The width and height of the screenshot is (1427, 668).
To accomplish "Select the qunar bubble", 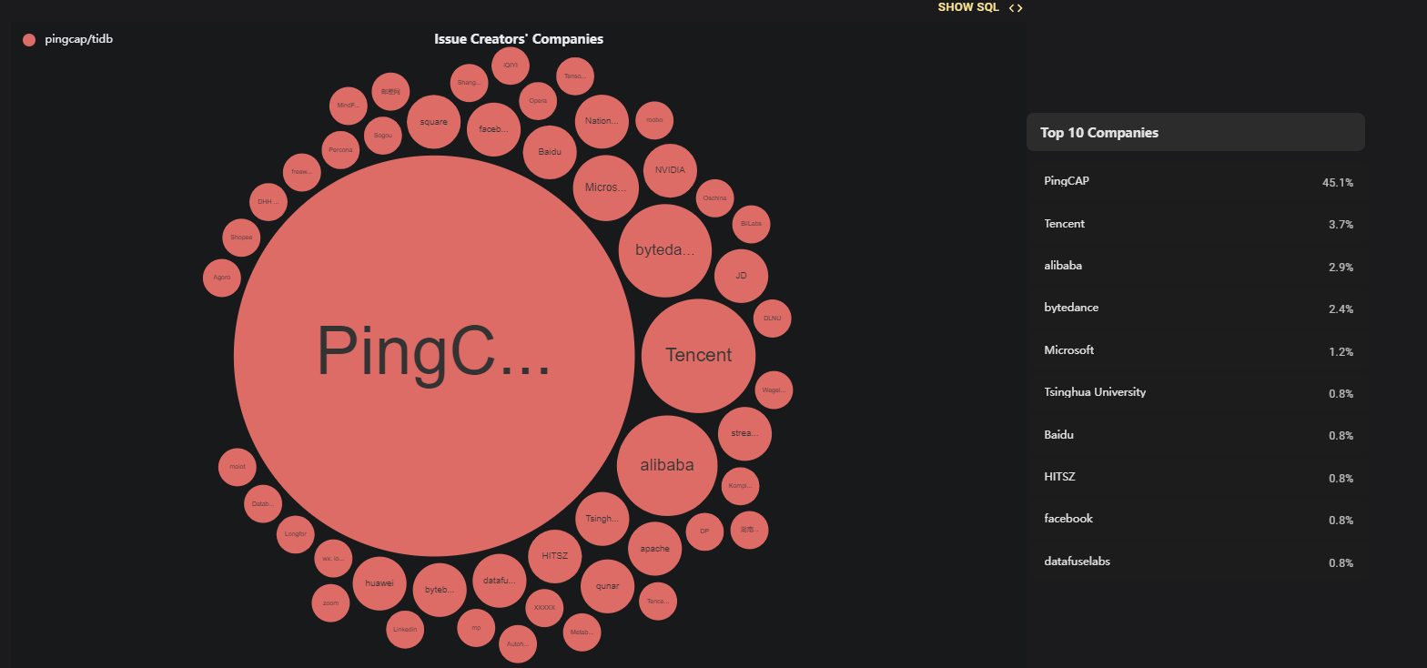I will (x=607, y=586).
